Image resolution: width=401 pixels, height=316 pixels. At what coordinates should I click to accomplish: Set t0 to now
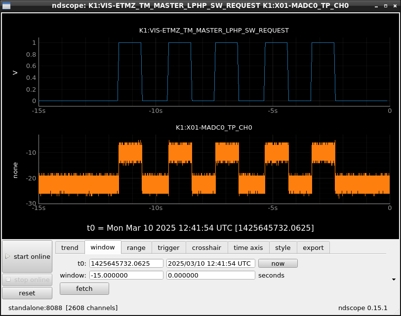tap(278, 263)
